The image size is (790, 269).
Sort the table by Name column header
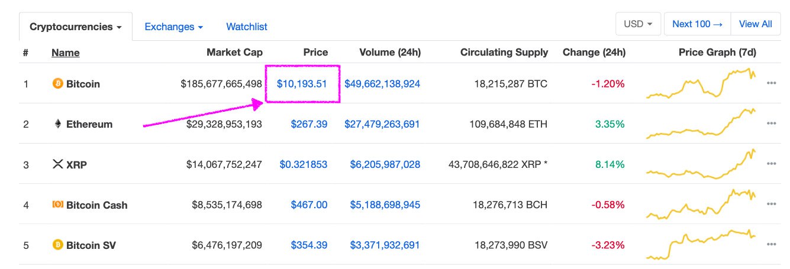coord(65,53)
